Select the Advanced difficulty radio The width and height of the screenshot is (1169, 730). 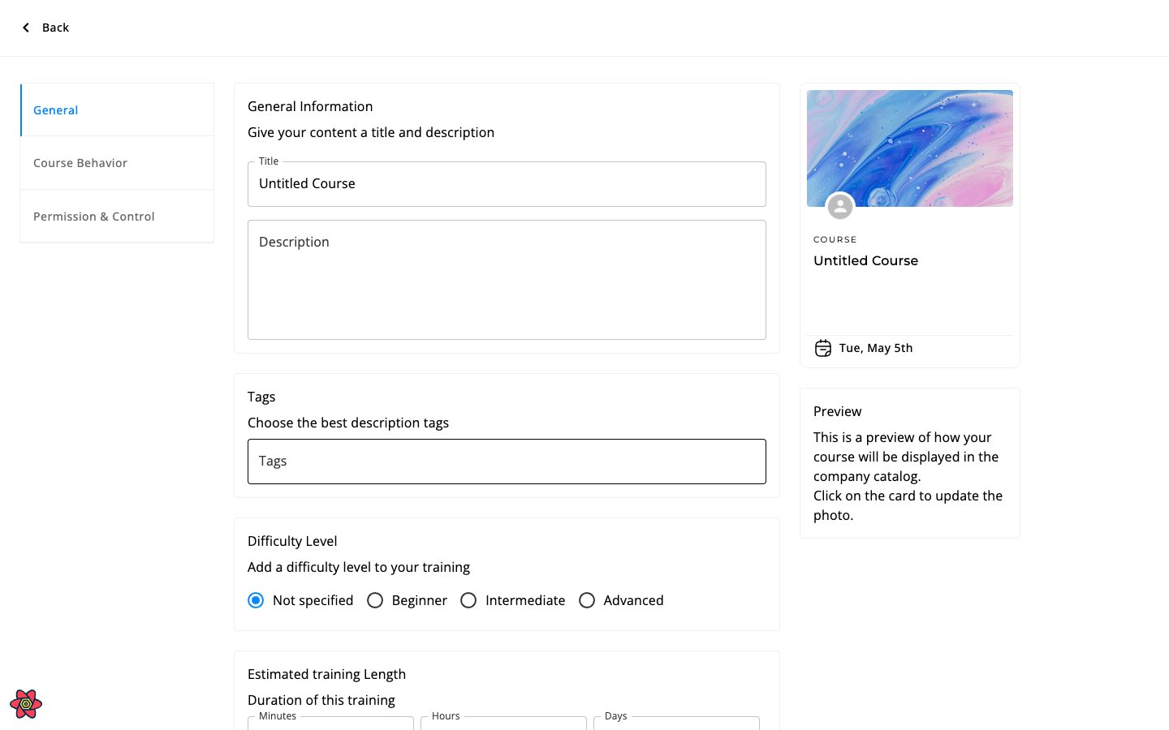pyautogui.click(x=587, y=600)
